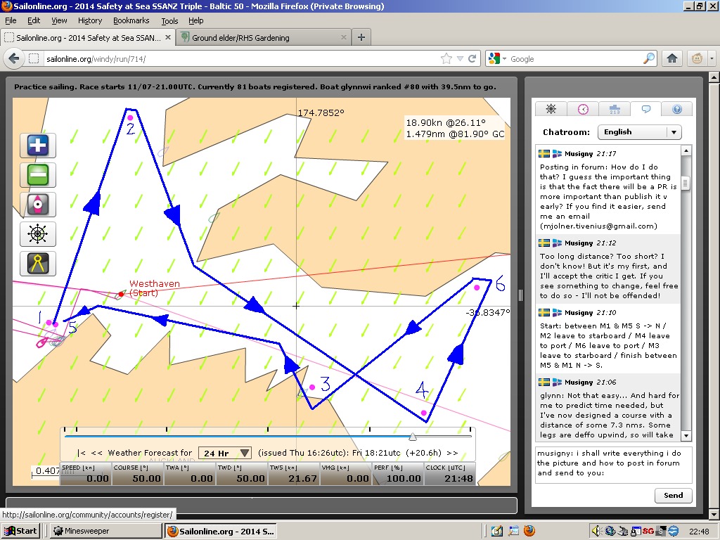
Task: Open the File menu
Action: tap(11, 20)
